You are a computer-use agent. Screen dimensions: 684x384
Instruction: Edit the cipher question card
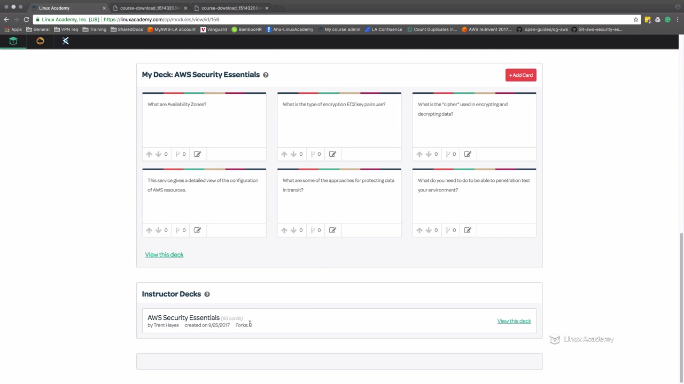point(468,154)
